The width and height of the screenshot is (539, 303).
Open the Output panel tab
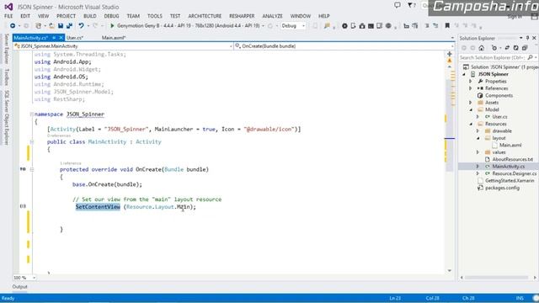[20, 286]
